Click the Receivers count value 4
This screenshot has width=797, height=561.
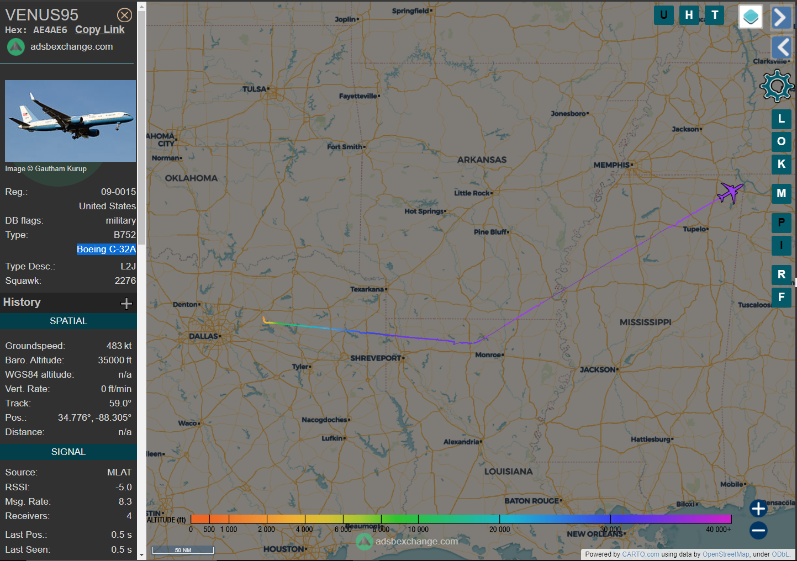(x=129, y=516)
